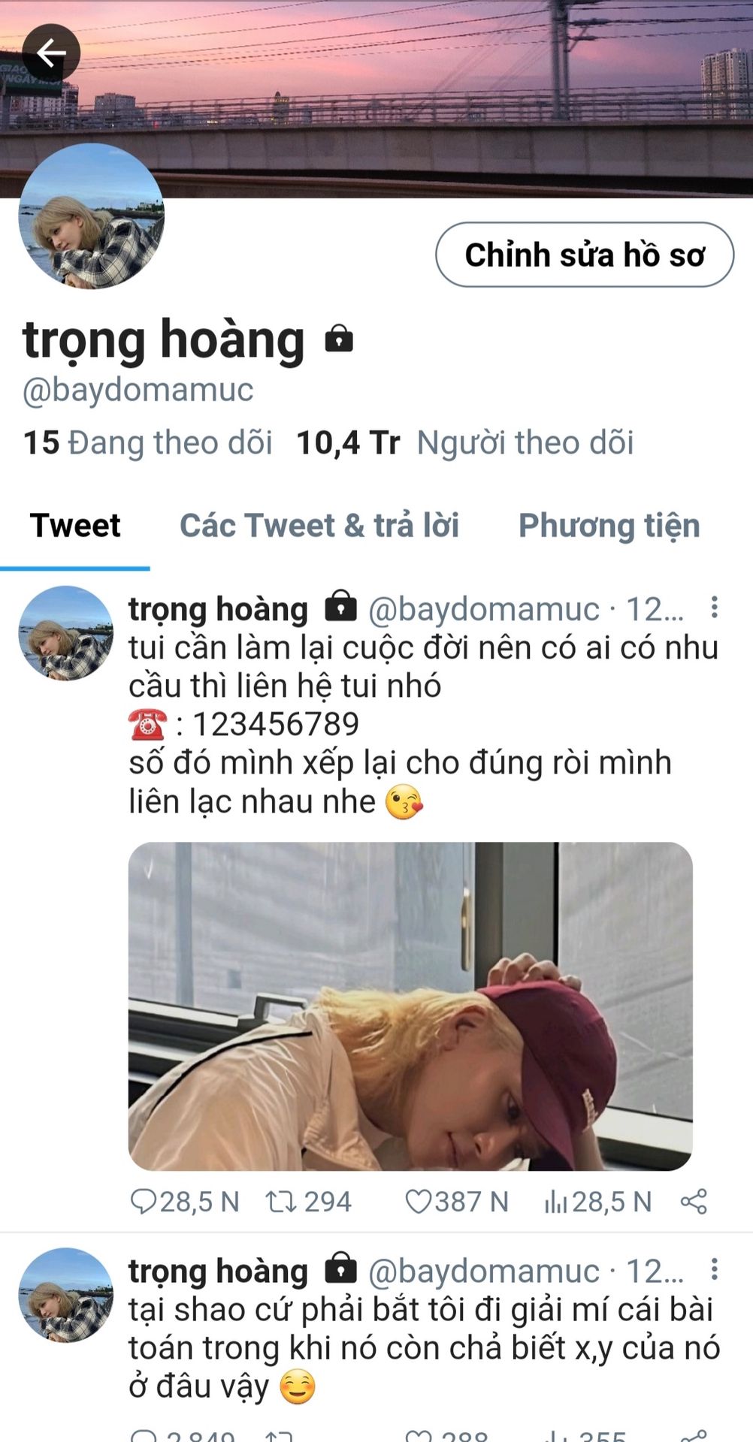Open more options on the first tweet
Viewport: 753px width, 1442px height.
(714, 607)
